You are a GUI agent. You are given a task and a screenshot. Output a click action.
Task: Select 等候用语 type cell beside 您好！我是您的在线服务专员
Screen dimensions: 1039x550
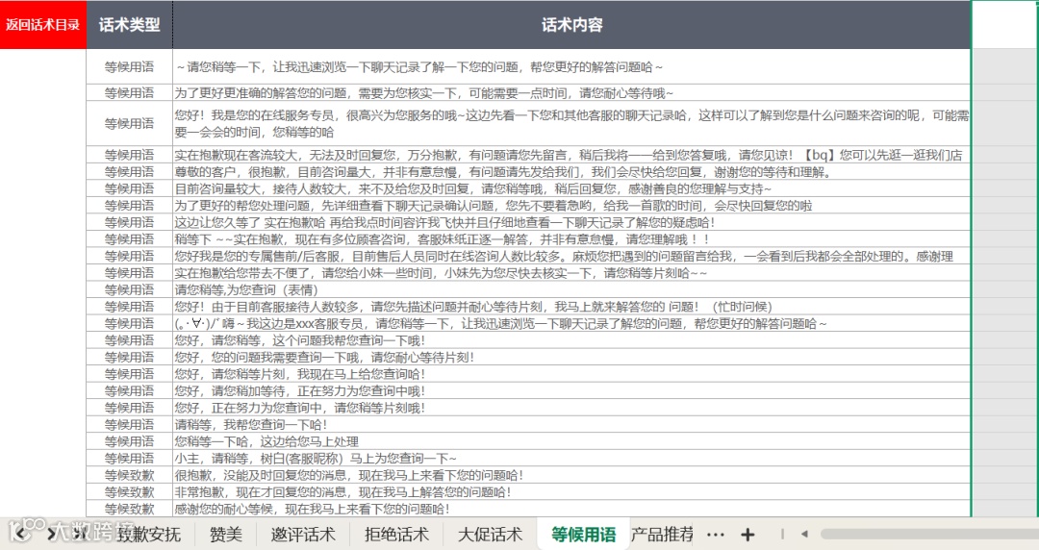129,123
